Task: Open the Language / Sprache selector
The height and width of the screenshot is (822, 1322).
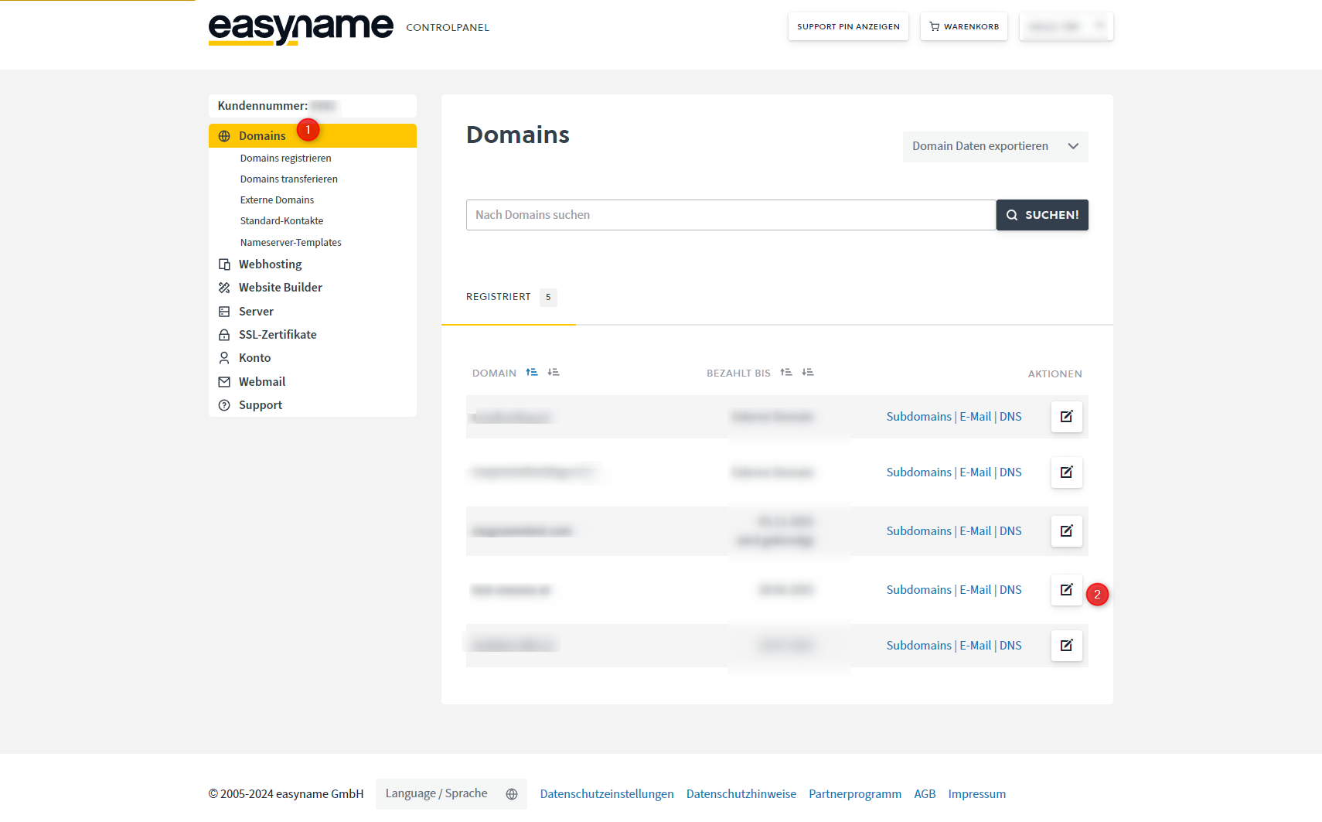Action: point(451,794)
